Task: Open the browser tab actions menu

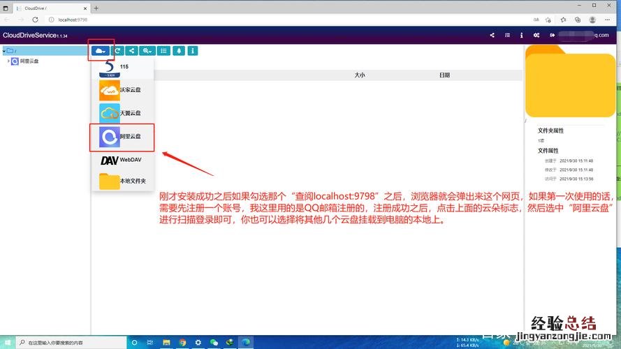Action: [6, 8]
